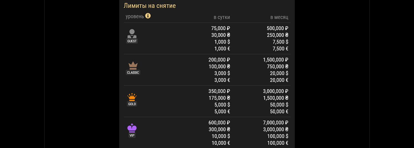Click the GOLD level orange crown icon
414x148 pixels.
pyautogui.click(x=132, y=97)
